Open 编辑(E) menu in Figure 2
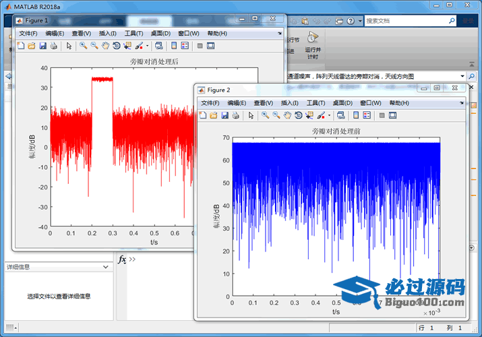 click(x=237, y=103)
